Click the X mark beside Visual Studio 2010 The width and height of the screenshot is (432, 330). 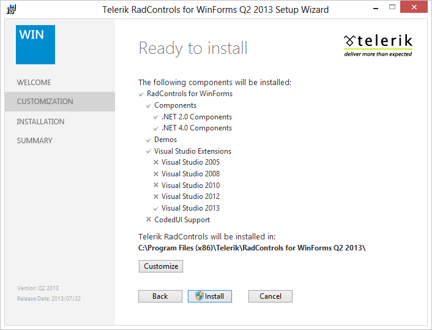(156, 186)
